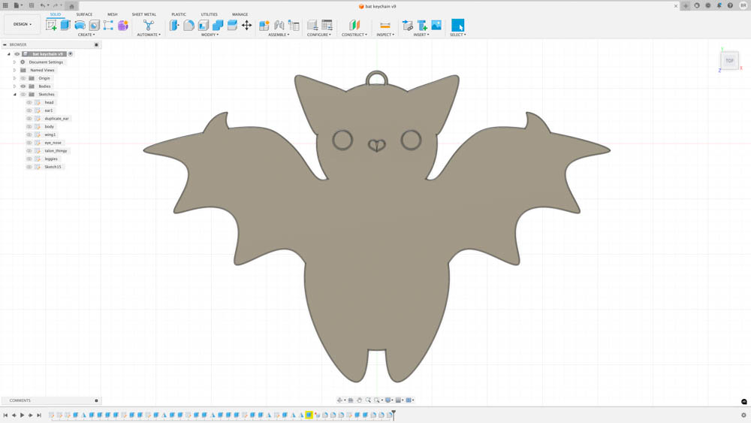The width and height of the screenshot is (751, 423).
Task: Switch to the Surface tab
Action: pos(84,14)
